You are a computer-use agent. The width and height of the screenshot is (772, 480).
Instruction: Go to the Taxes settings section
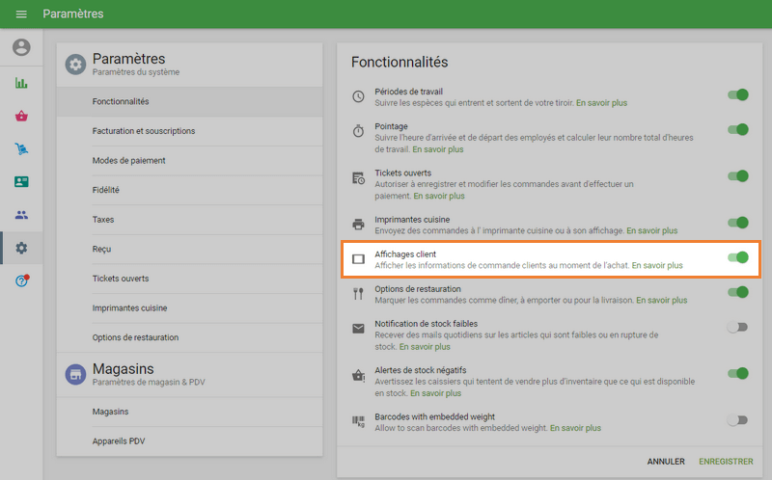tap(103, 220)
